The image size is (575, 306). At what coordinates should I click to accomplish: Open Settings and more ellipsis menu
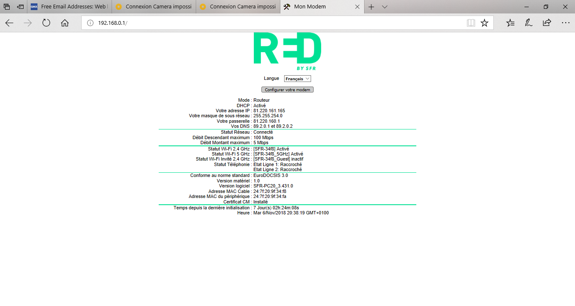[565, 23]
